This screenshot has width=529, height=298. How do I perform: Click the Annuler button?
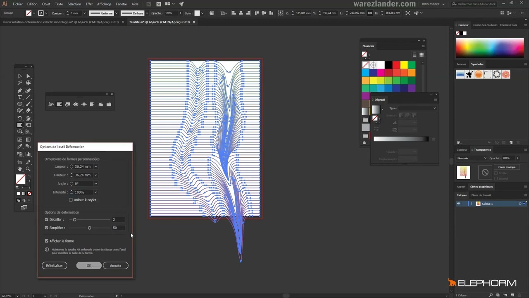click(x=116, y=265)
